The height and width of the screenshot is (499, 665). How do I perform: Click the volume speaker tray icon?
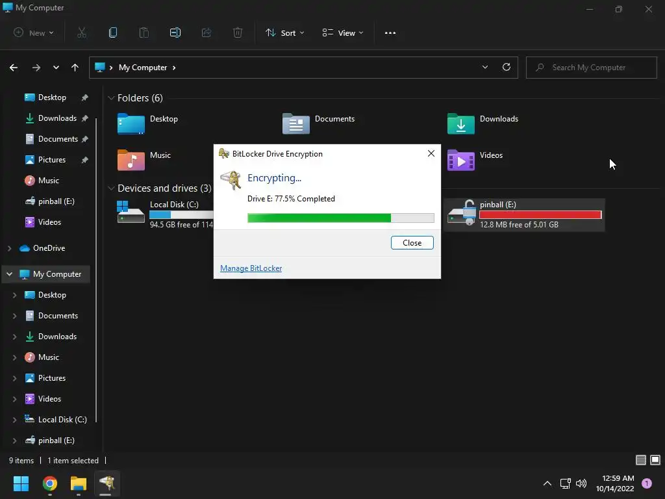pos(581,483)
